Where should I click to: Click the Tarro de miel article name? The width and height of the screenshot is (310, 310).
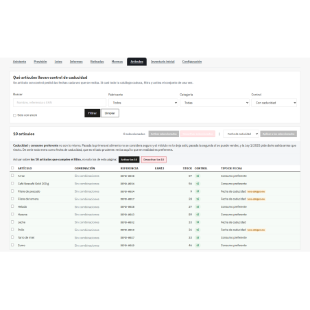[26, 238]
